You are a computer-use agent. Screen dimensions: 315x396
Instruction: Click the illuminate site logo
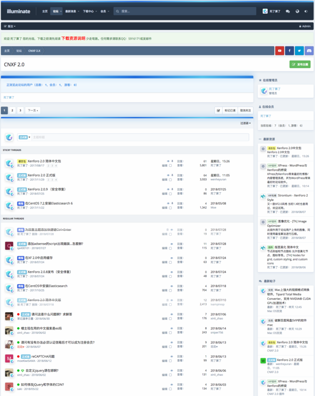(18, 11)
